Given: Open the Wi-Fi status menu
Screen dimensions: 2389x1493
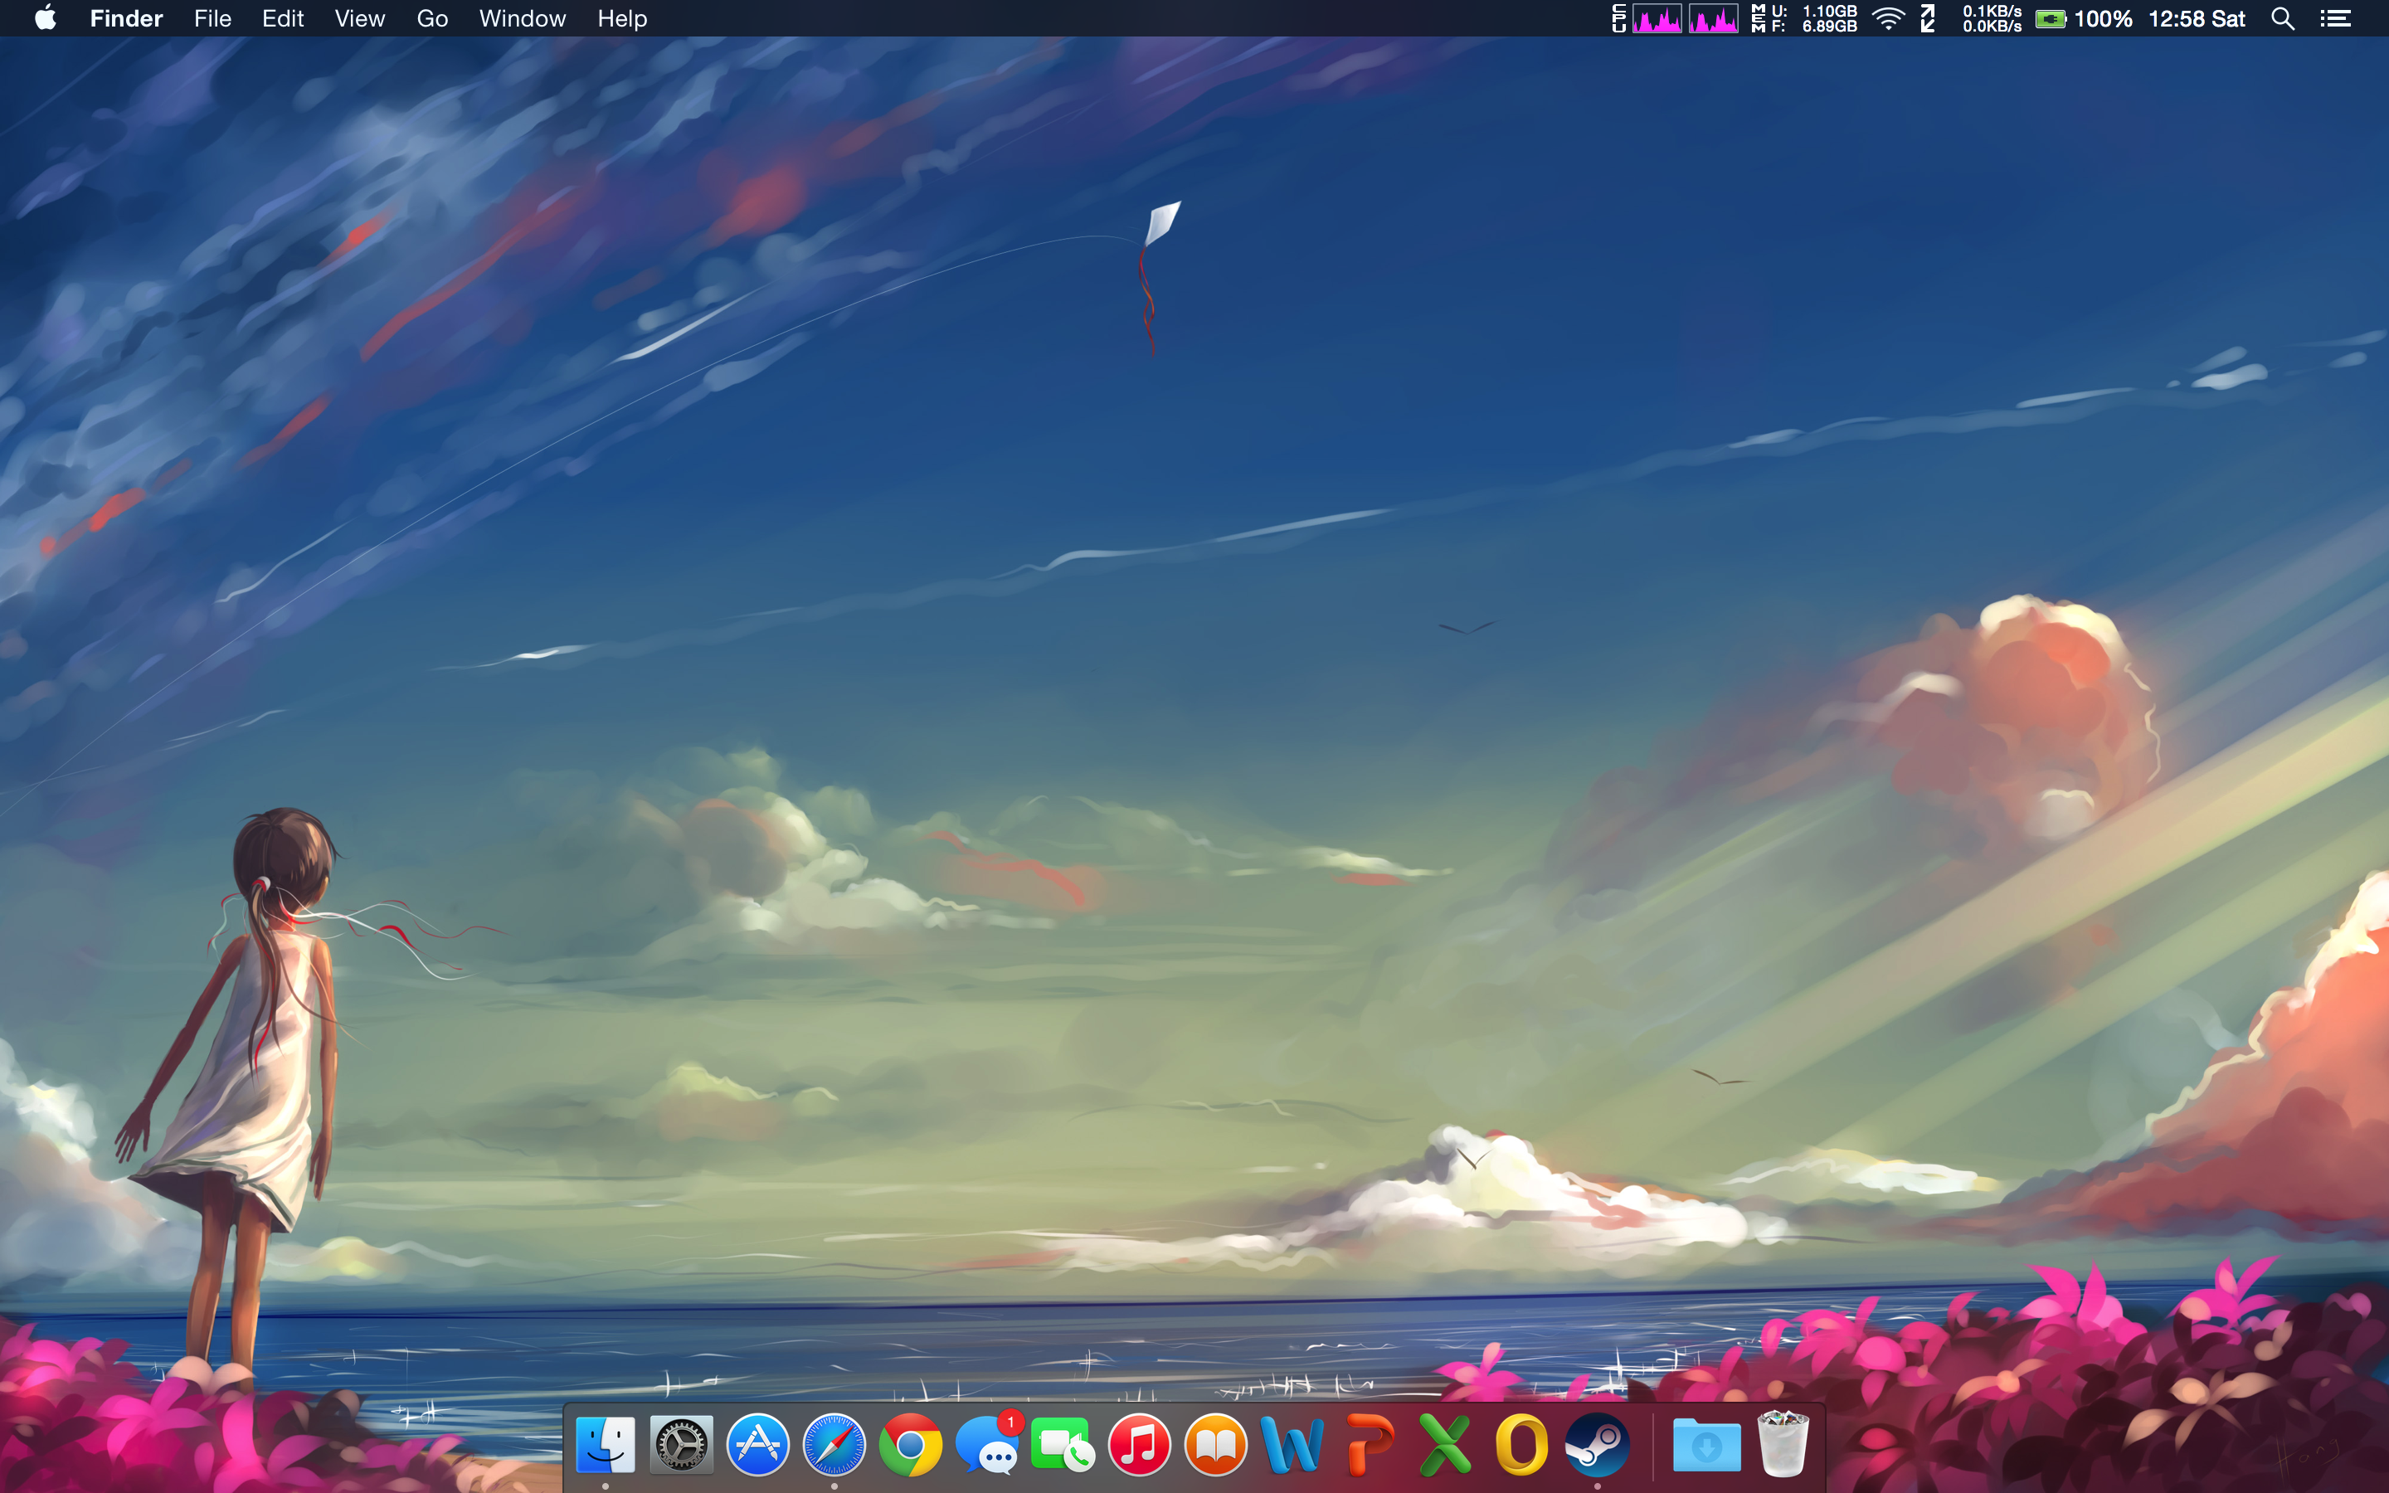Looking at the screenshot, I should point(1887,19).
